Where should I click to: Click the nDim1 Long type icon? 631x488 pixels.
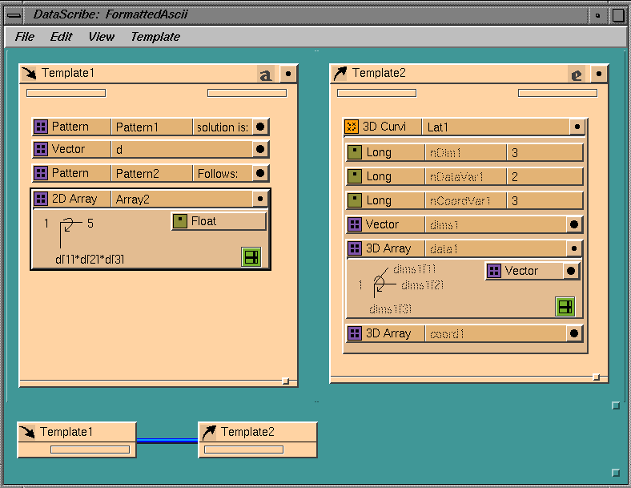coord(354,152)
